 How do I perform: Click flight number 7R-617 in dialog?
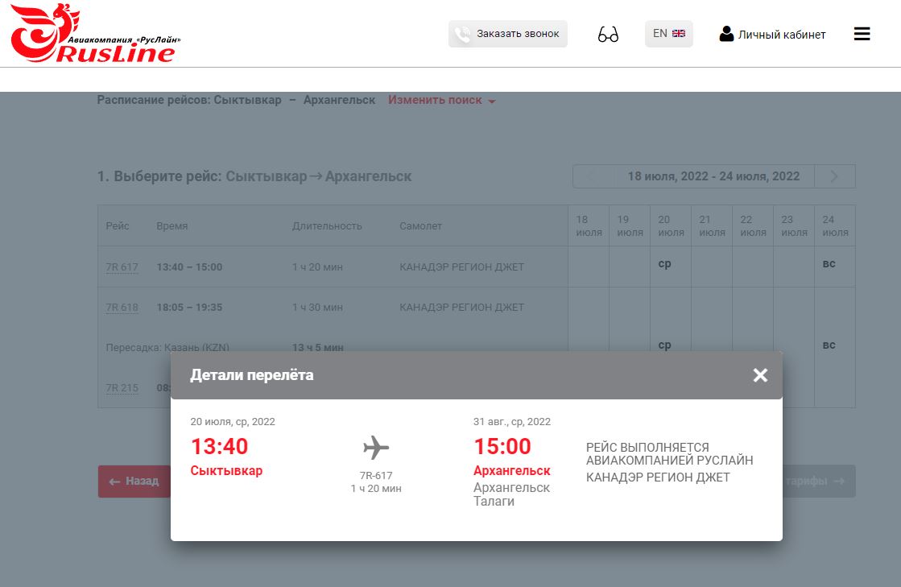click(376, 476)
